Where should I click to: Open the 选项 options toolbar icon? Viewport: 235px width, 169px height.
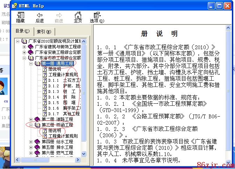click(97, 17)
